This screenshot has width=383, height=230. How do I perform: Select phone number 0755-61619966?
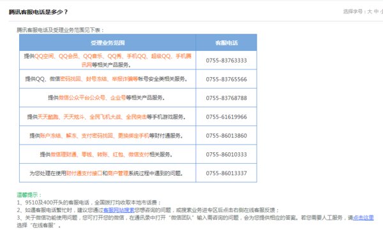click(226, 117)
